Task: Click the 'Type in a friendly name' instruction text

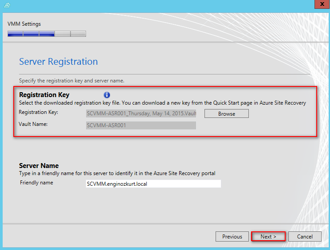Action: (x=117, y=173)
